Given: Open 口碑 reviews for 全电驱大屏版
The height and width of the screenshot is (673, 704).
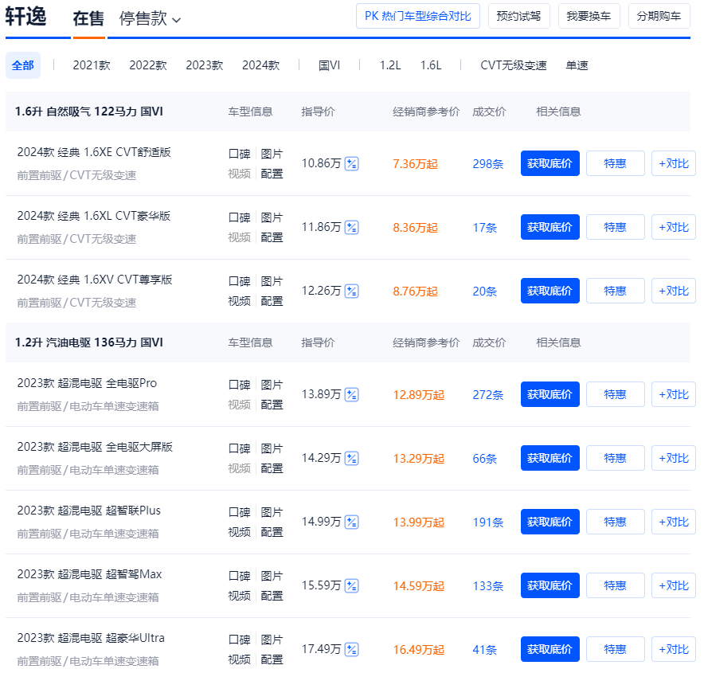Looking at the screenshot, I should coord(239,448).
